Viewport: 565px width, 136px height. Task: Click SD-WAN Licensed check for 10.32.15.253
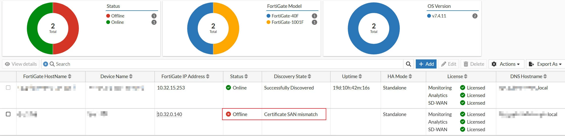(x=463, y=103)
